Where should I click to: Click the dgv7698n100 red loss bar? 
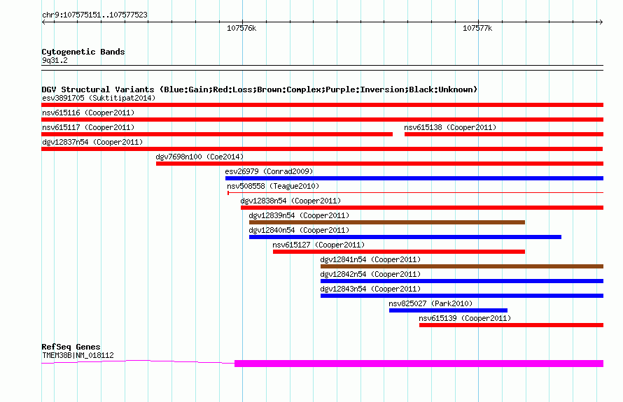380,164
